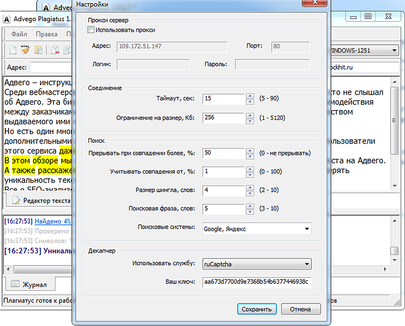
Task: Click the document icon with red minus
Action: pyautogui.click(x=55, y=51)
